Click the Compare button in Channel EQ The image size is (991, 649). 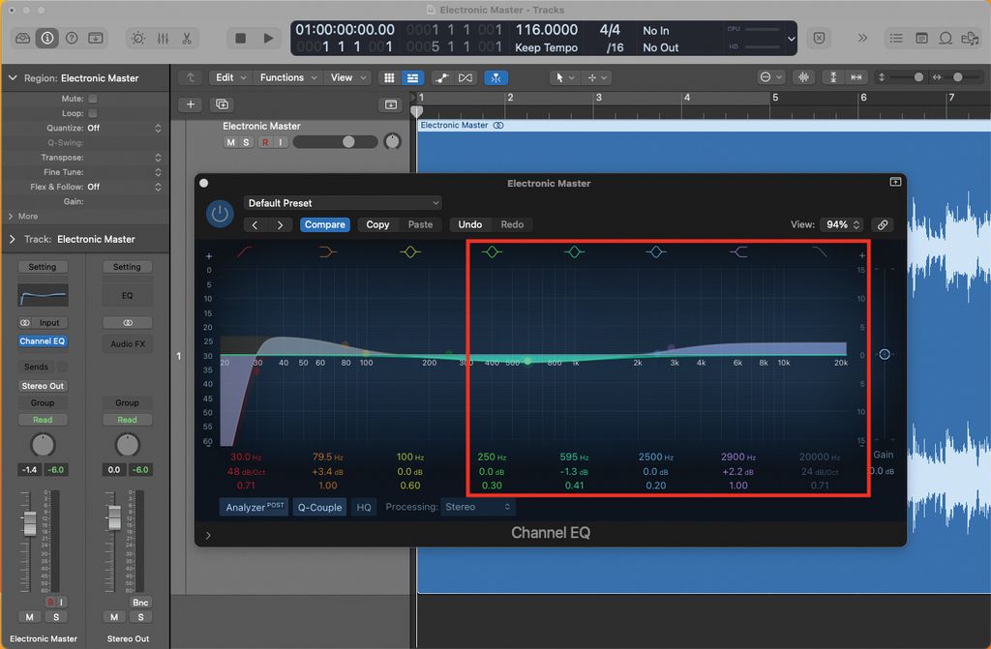pos(325,224)
